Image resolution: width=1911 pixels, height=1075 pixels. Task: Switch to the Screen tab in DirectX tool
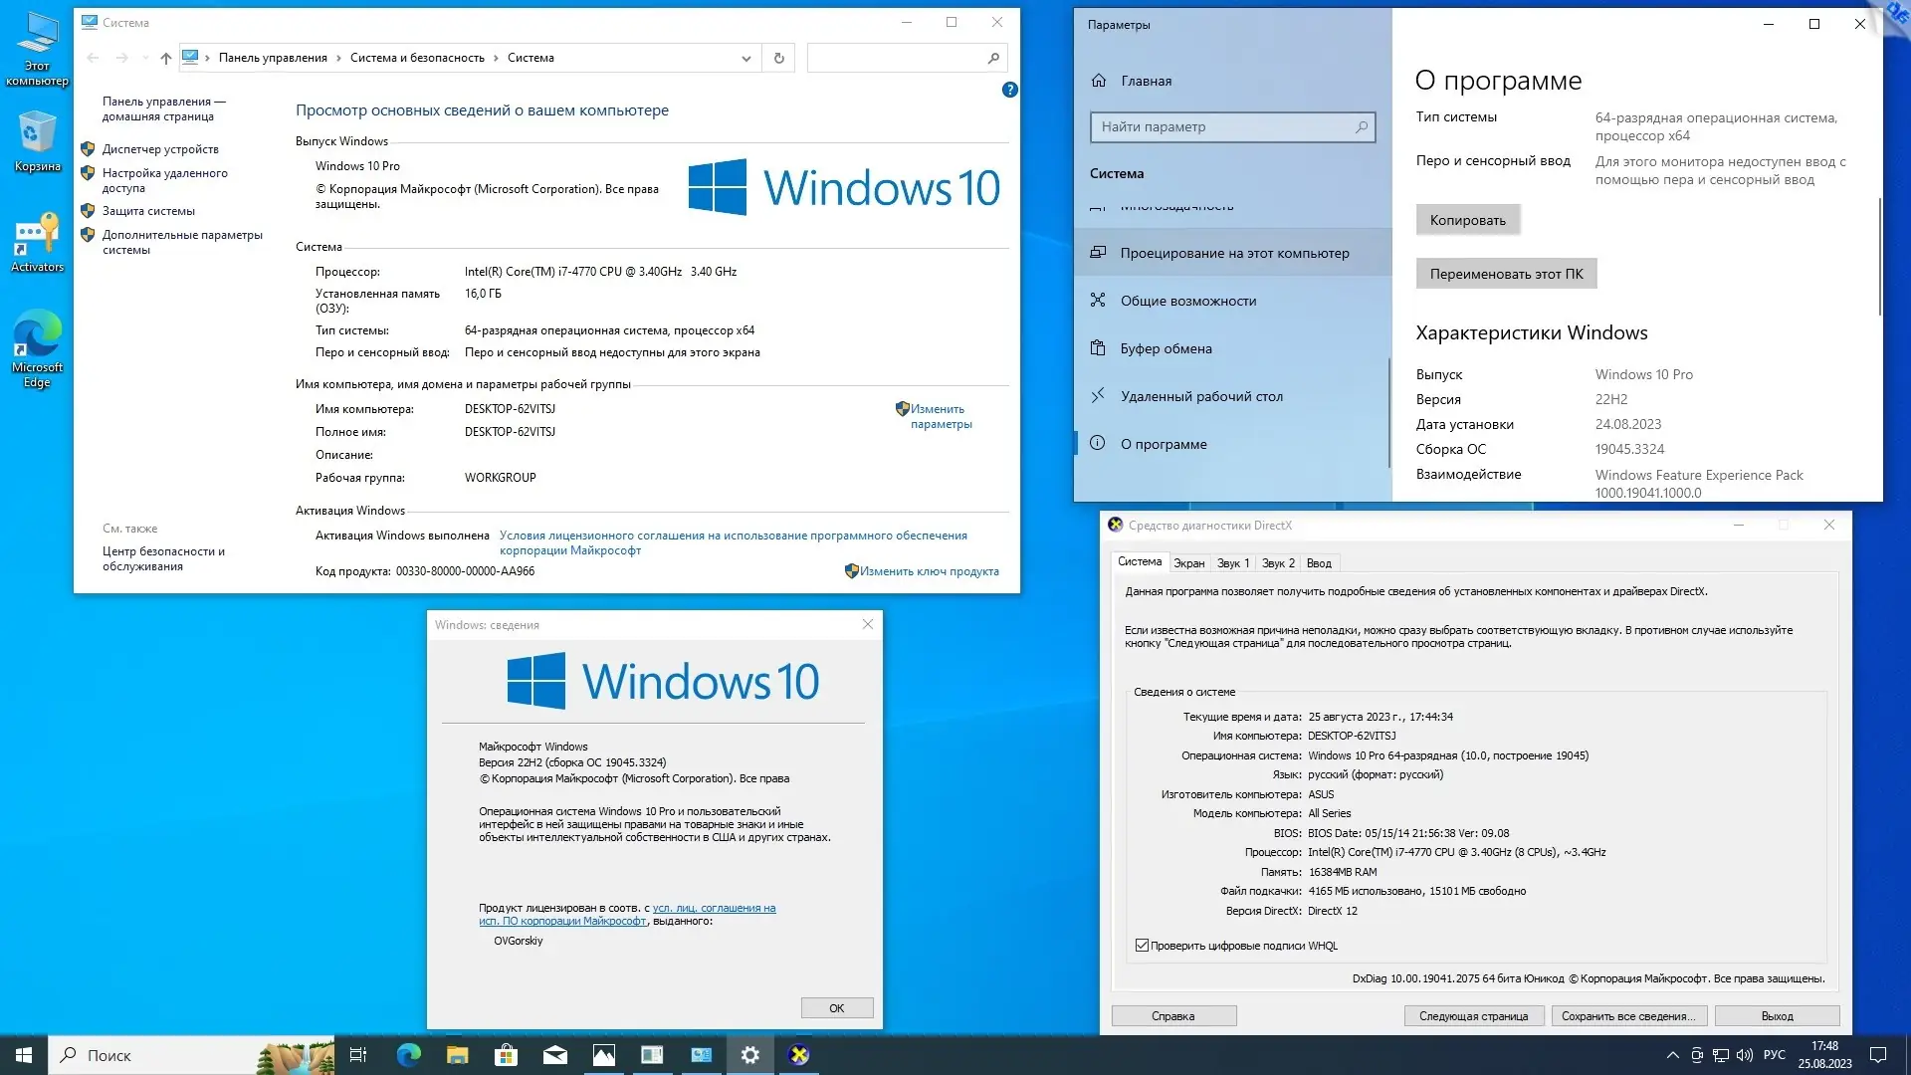[x=1188, y=563]
